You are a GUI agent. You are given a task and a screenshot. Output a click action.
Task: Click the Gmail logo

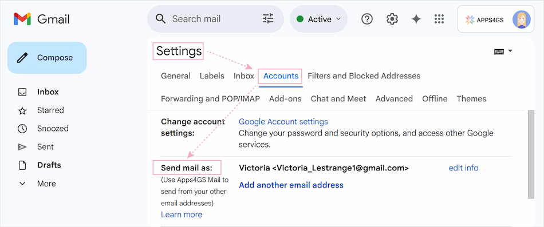[x=42, y=19]
